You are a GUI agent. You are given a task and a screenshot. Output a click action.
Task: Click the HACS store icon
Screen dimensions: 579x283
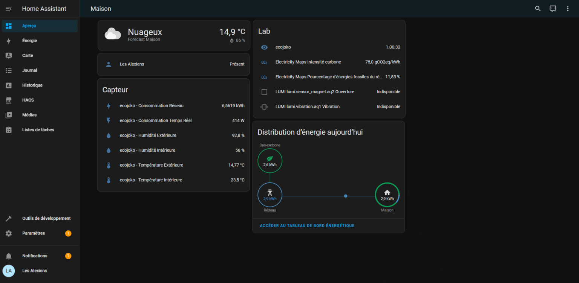point(9,100)
